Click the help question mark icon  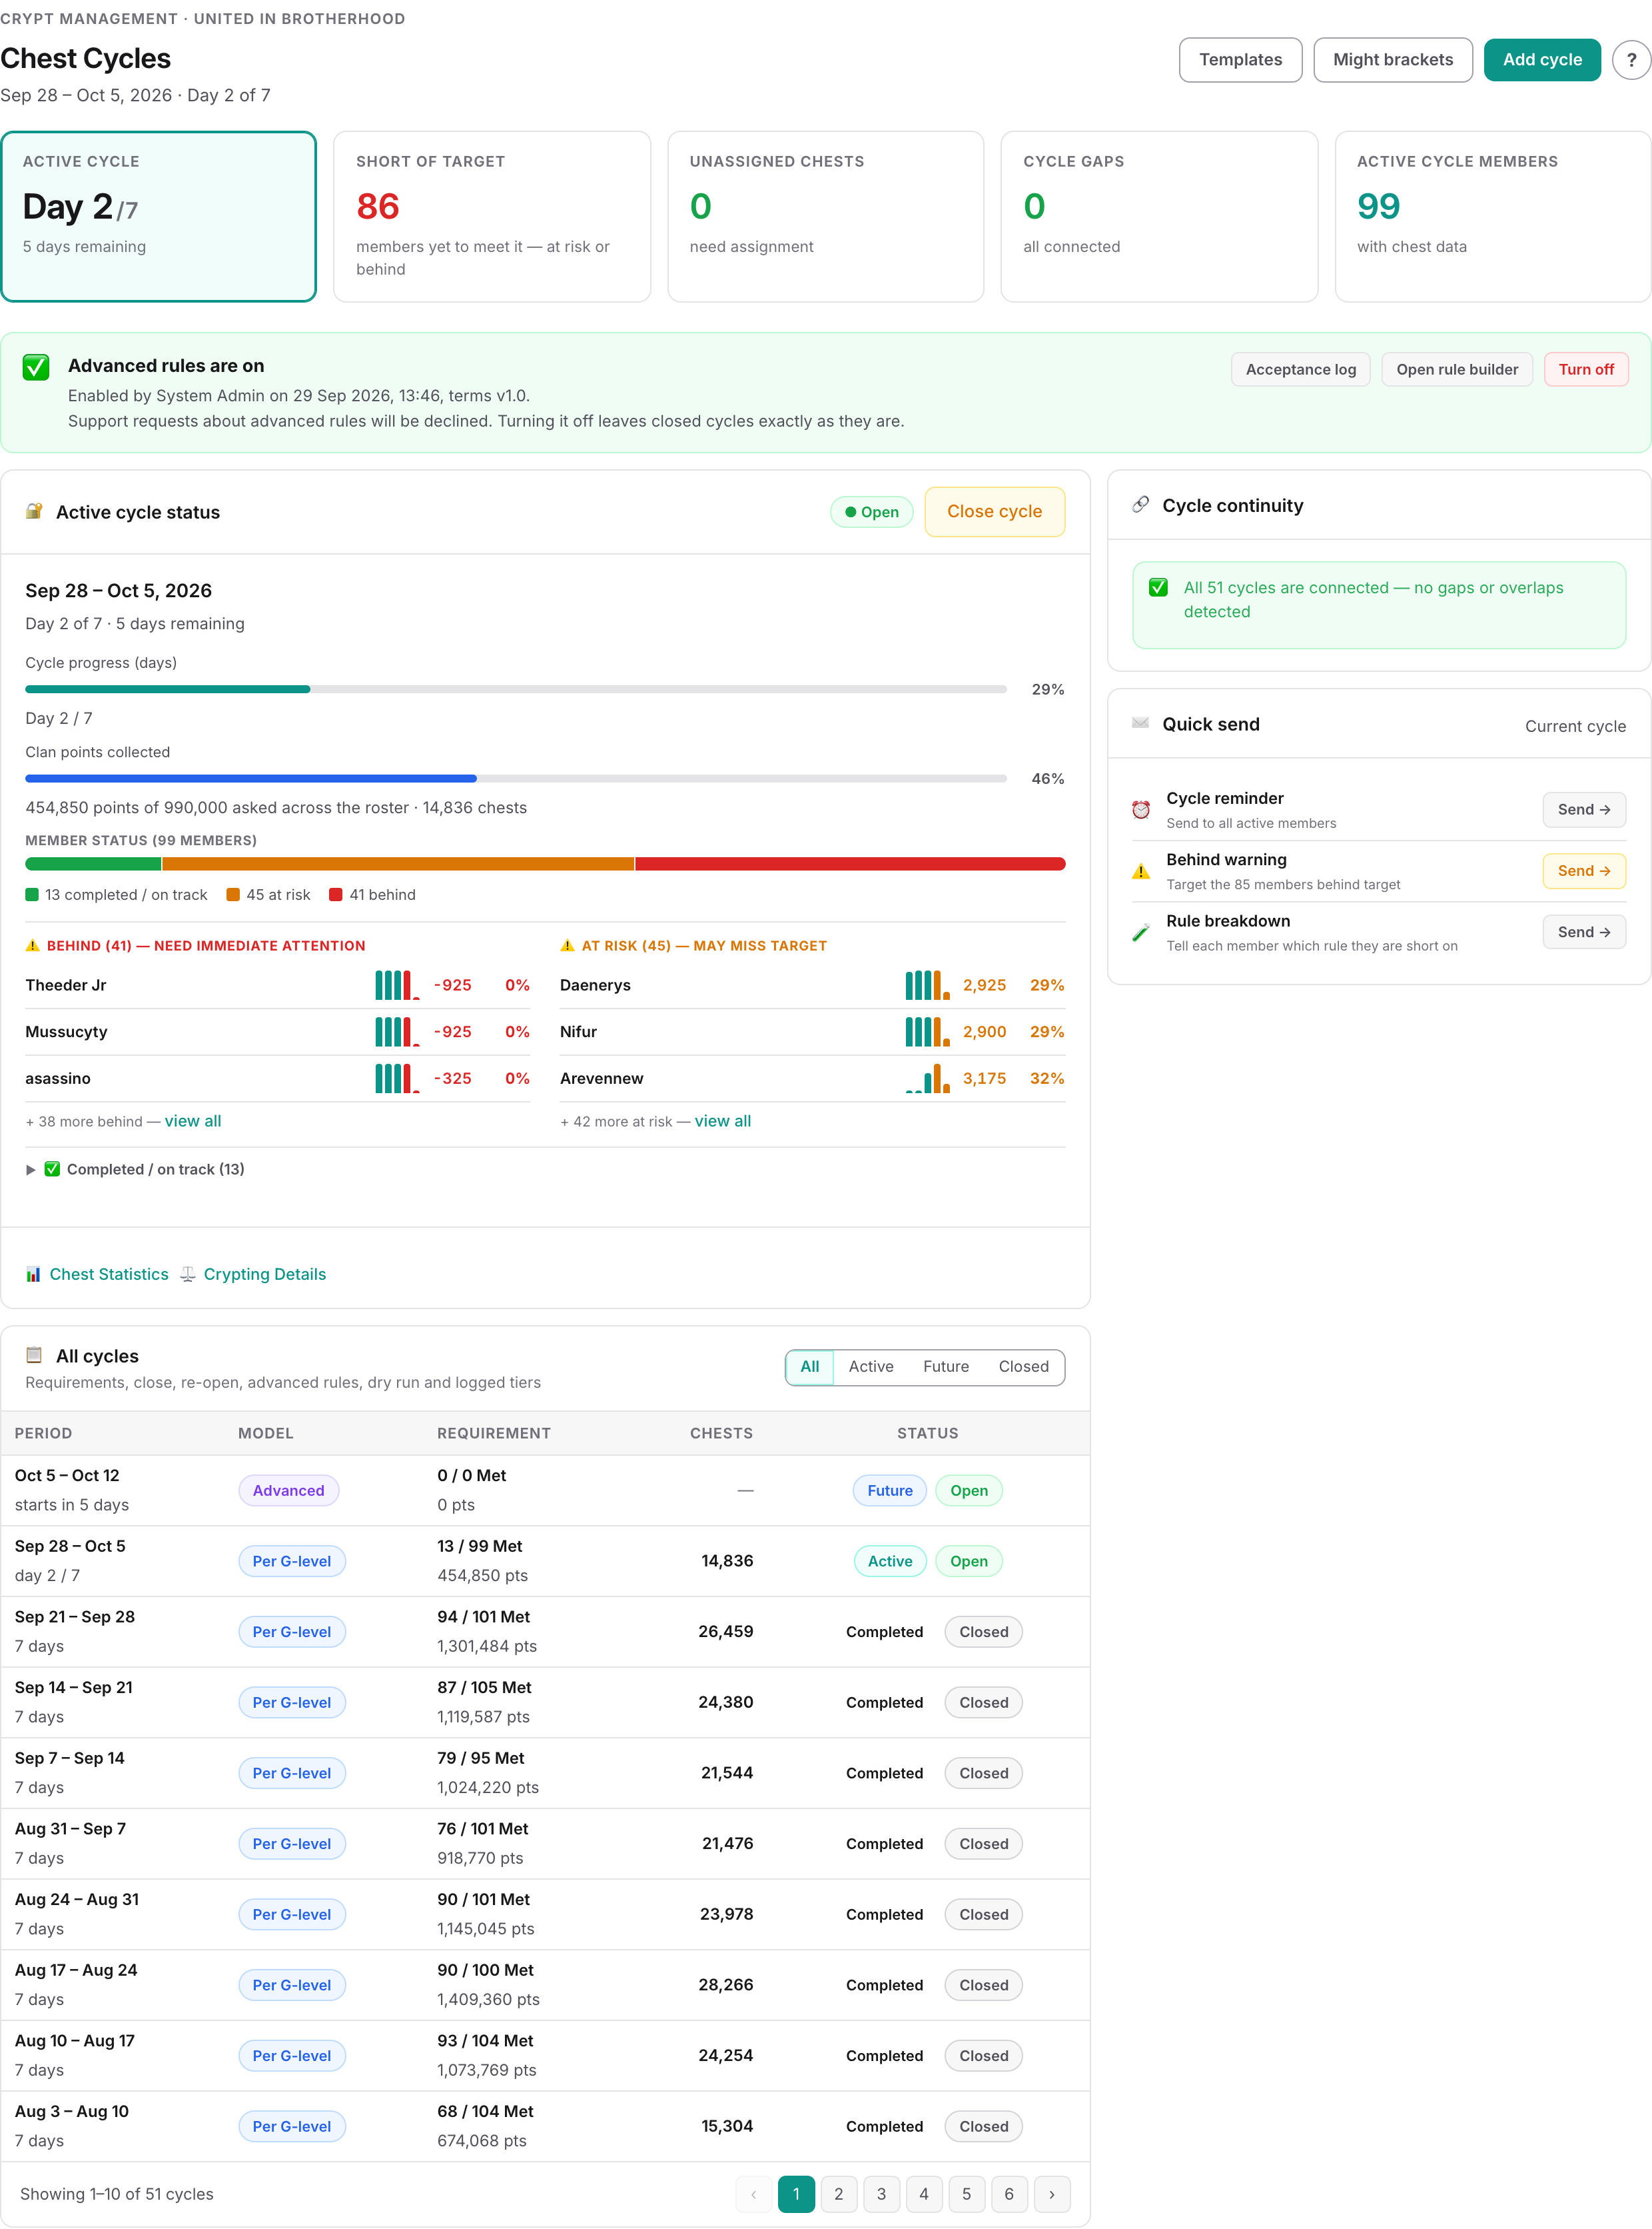point(1631,60)
